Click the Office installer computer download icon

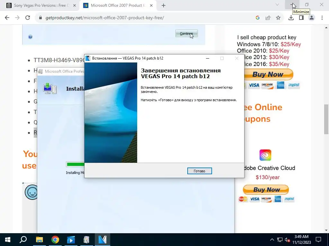50,88
